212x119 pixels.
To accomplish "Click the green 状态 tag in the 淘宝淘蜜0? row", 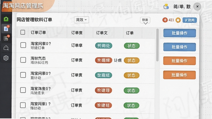I will tap(131, 90).
